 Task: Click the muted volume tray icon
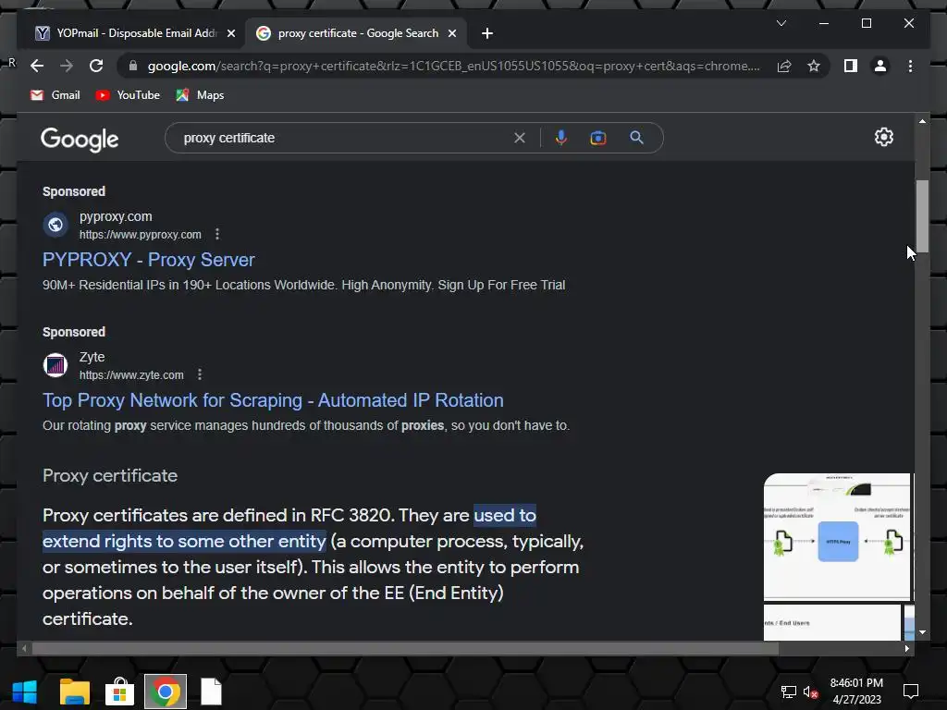coord(810,692)
